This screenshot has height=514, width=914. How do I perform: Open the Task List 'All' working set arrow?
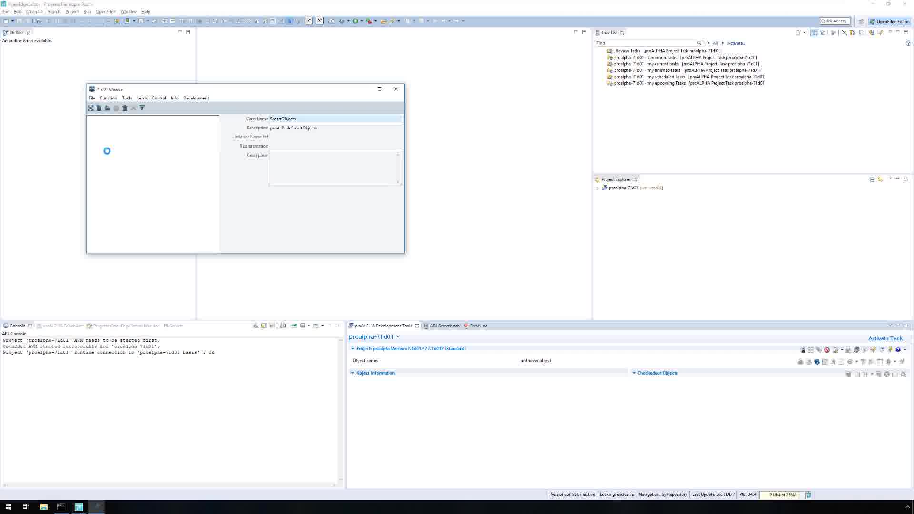(708, 43)
